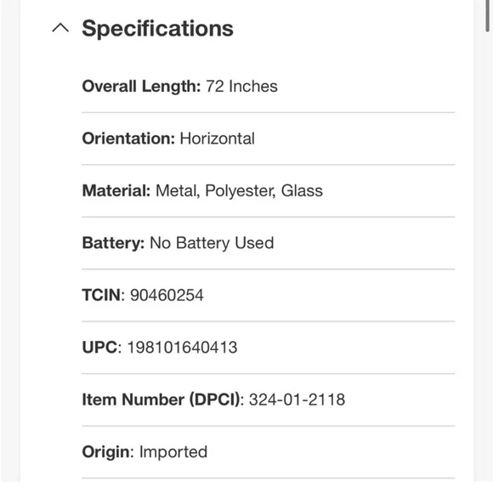The height and width of the screenshot is (493, 493).
Task: Click the Origin Imported value
Action: pos(173,452)
